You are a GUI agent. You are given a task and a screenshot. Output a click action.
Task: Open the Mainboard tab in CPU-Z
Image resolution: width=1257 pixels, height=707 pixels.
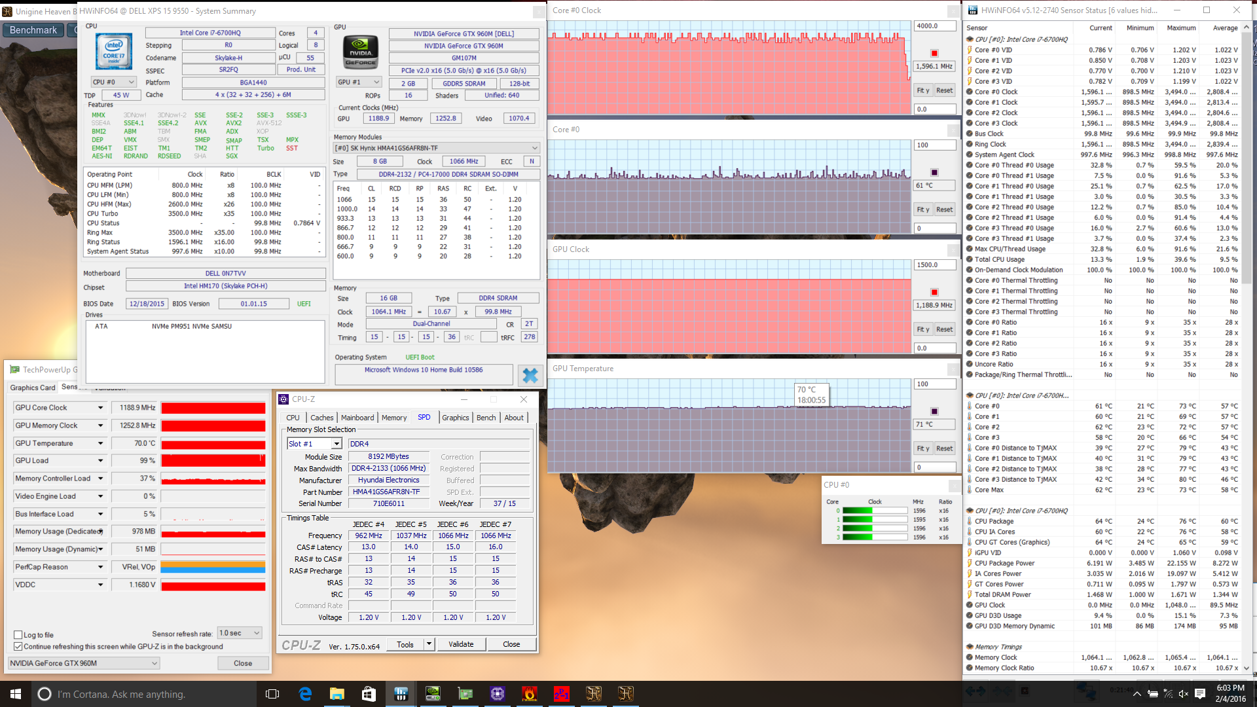coord(357,418)
